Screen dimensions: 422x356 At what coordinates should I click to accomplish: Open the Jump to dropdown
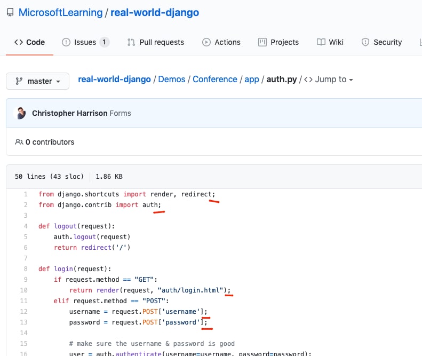pyautogui.click(x=329, y=80)
